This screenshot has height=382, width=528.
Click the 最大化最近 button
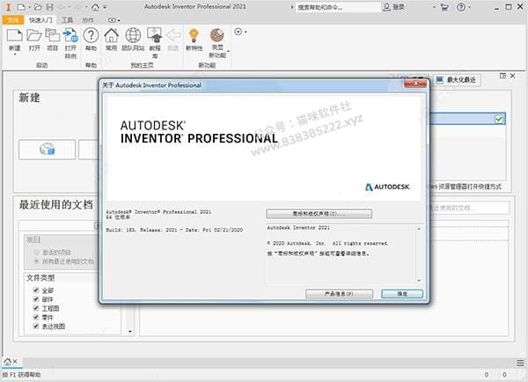point(457,80)
